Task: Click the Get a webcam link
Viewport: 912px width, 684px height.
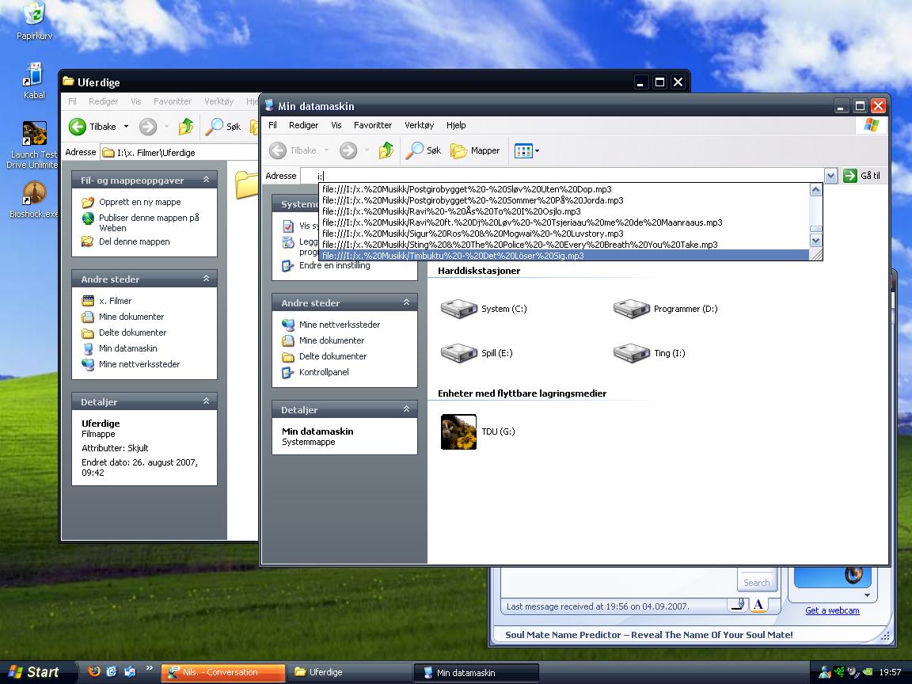Action: point(832,610)
